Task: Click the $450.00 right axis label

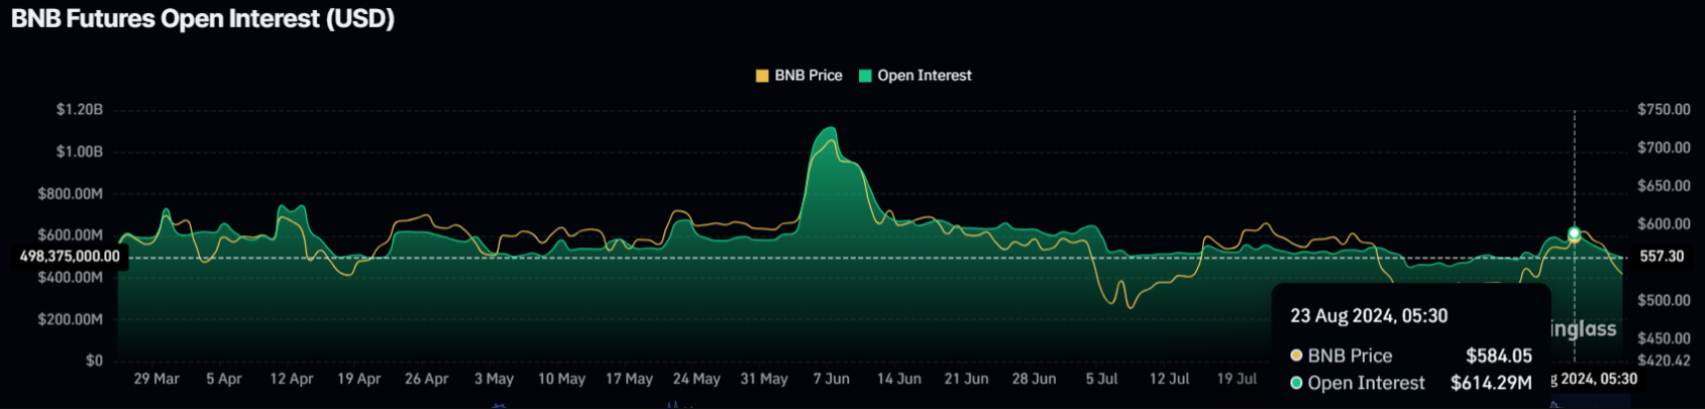Action: [x=1664, y=339]
